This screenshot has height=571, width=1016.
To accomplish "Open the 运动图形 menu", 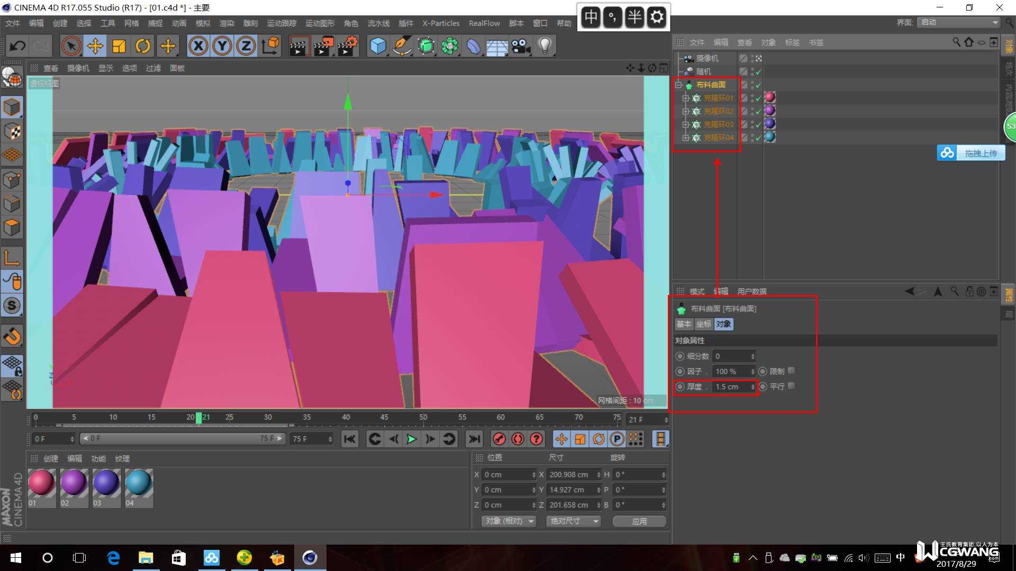I will tap(320, 23).
